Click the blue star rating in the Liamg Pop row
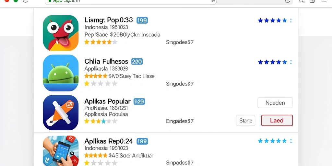 (272, 20)
